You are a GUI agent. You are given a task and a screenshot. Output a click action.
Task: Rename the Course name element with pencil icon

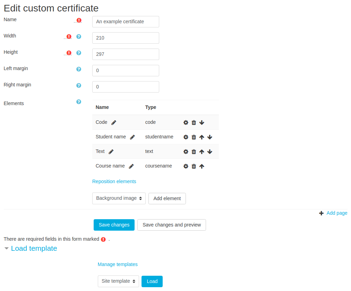(x=131, y=166)
